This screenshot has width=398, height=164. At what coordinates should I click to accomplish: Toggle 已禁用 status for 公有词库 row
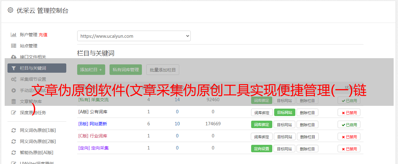(x=349, y=112)
